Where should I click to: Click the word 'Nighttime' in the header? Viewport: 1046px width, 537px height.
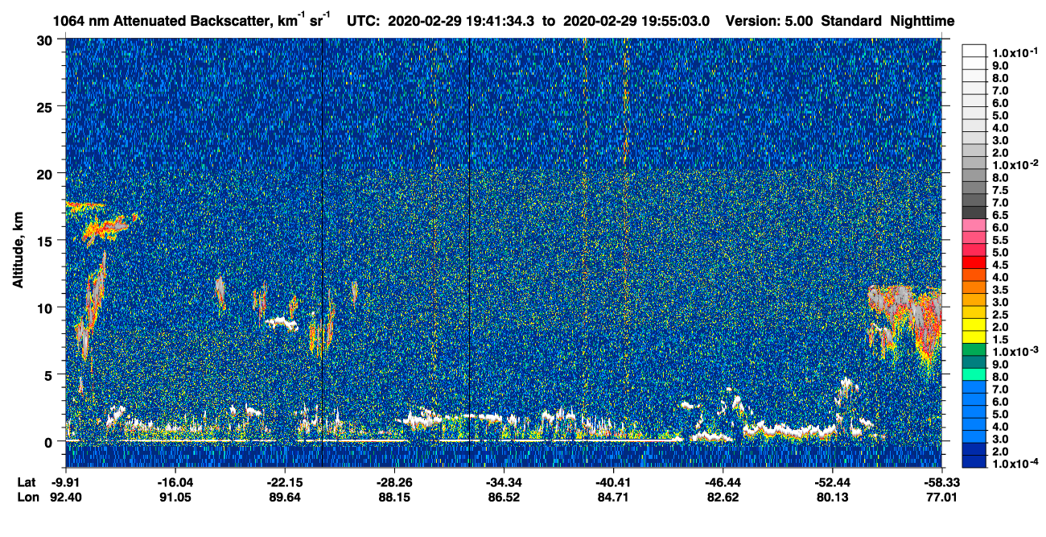(x=924, y=21)
